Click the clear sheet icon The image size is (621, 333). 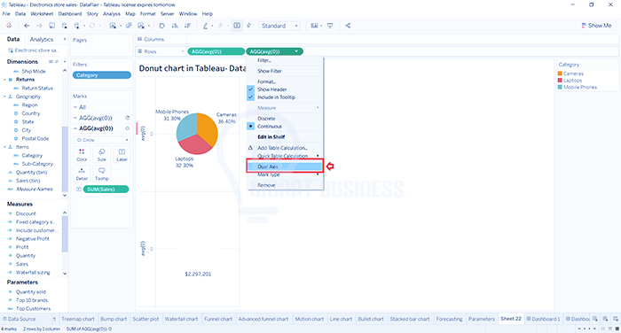coord(141,26)
